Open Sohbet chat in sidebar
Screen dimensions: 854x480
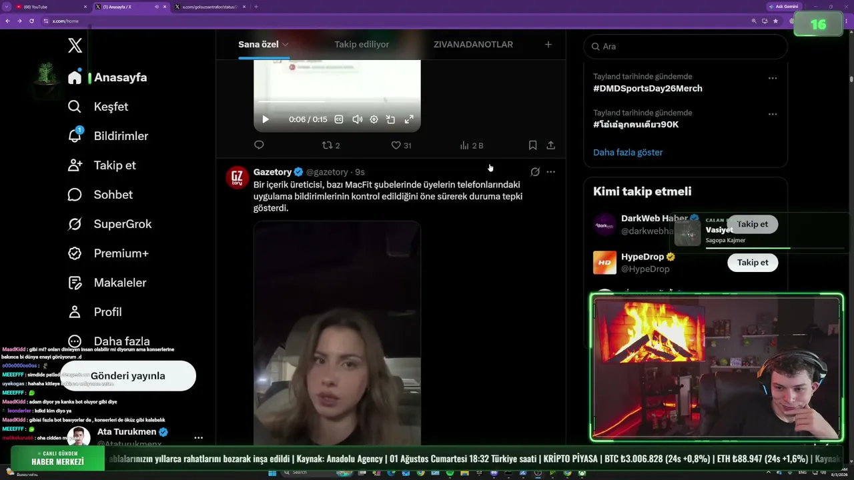[x=100, y=195]
